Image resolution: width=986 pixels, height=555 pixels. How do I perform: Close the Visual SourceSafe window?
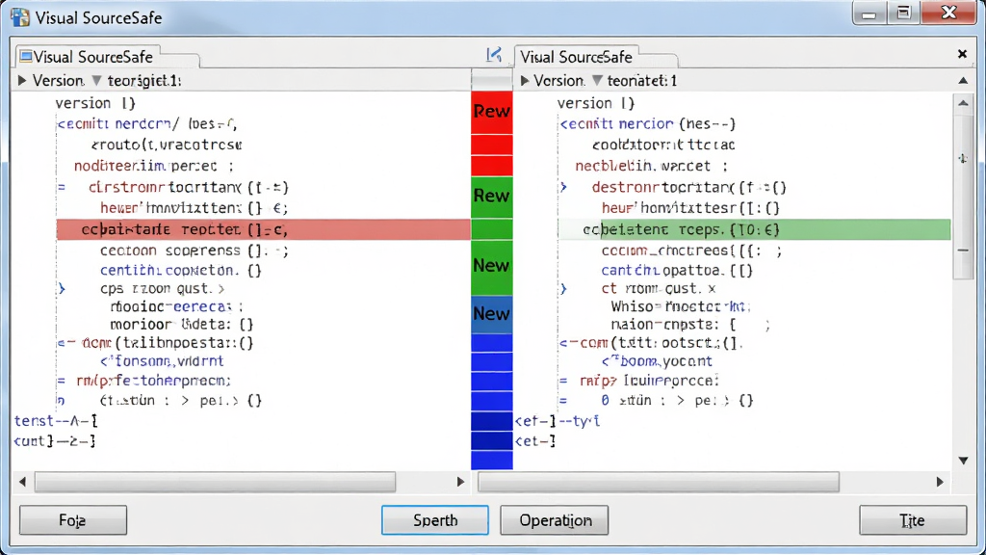[948, 13]
